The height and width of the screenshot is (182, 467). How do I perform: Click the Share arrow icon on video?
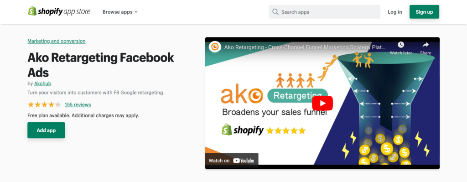(425, 45)
